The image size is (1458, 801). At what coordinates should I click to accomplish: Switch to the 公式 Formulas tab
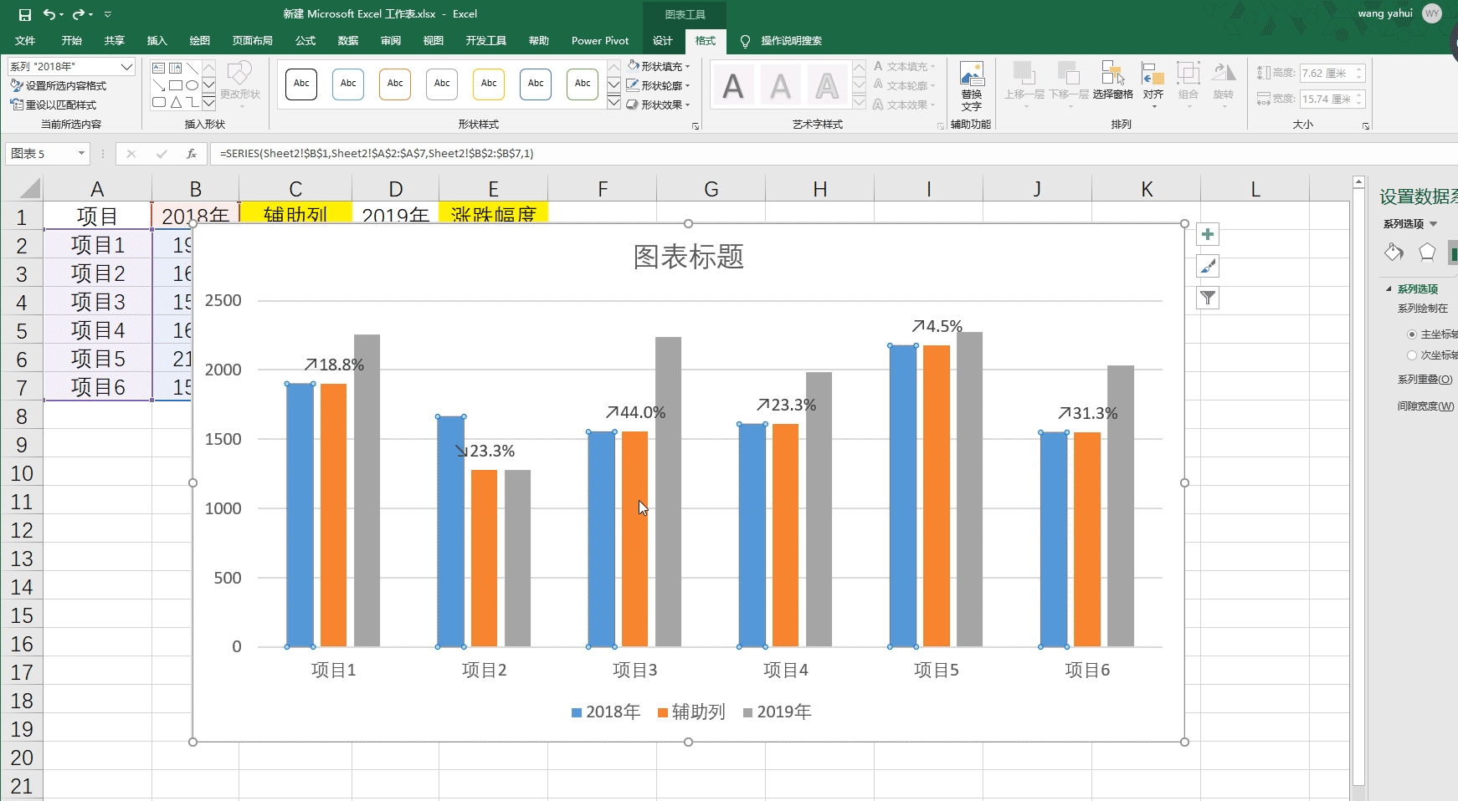click(305, 40)
